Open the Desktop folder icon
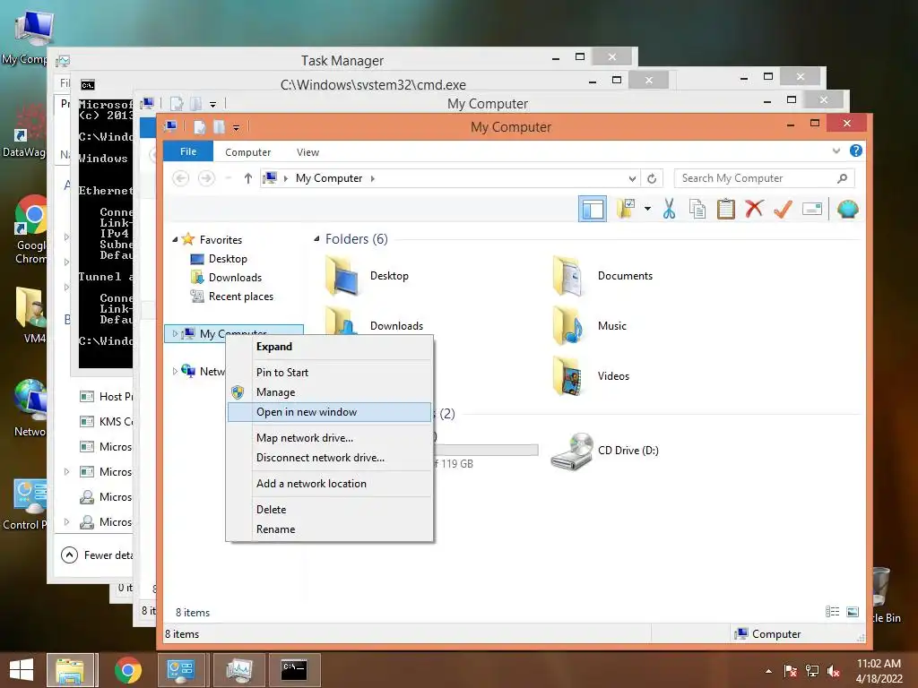 pos(342,276)
